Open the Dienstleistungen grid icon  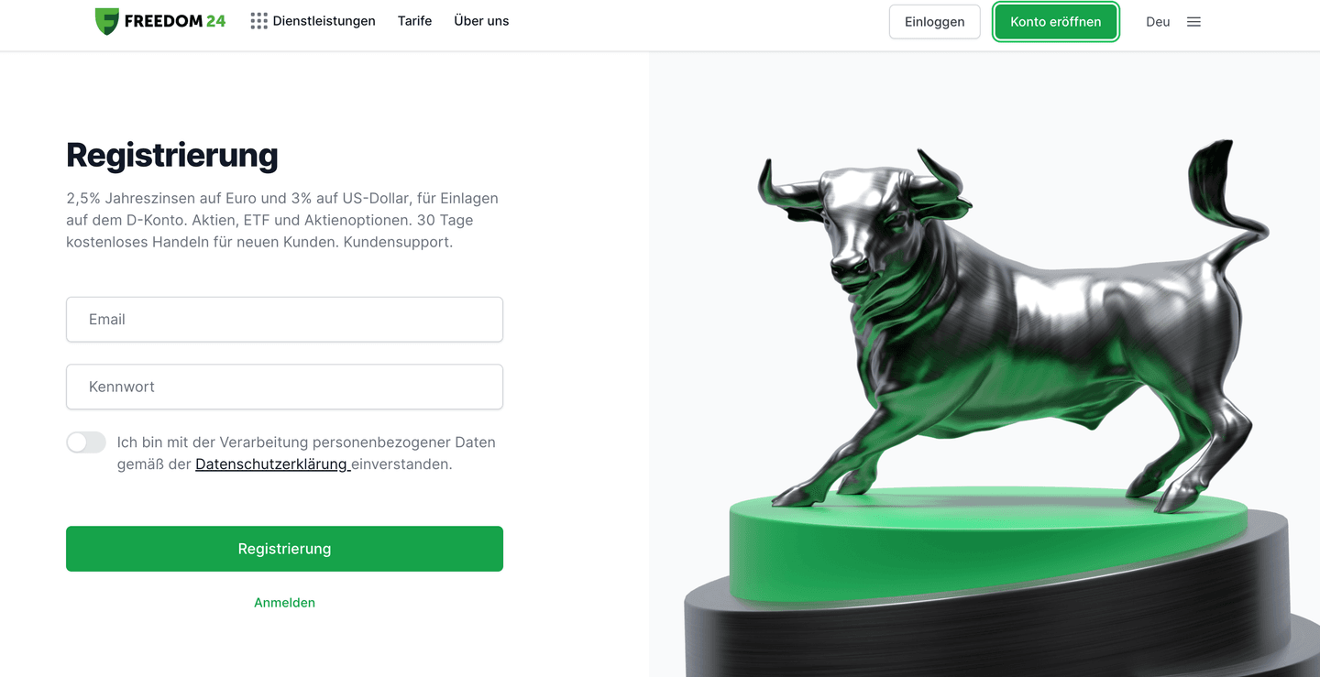(x=258, y=21)
